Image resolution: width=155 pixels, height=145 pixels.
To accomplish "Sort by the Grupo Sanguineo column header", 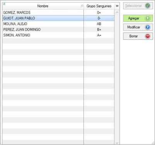I will click(x=99, y=6).
